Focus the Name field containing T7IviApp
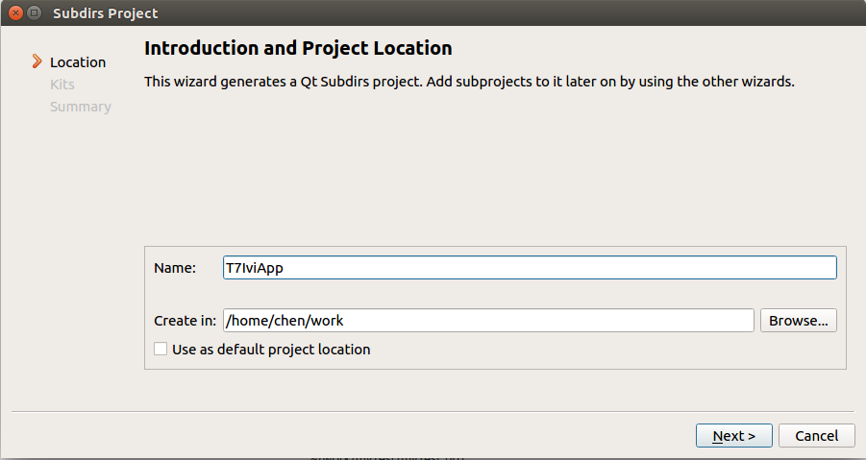 click(530, 268)
